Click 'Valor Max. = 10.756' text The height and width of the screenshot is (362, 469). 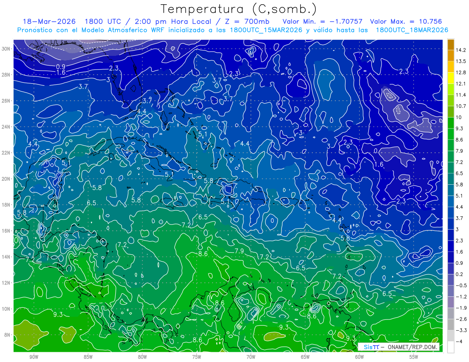click(x=406, y=21)
